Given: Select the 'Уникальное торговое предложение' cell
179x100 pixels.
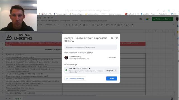Looking at the screenshot, I should click(34, 86).
